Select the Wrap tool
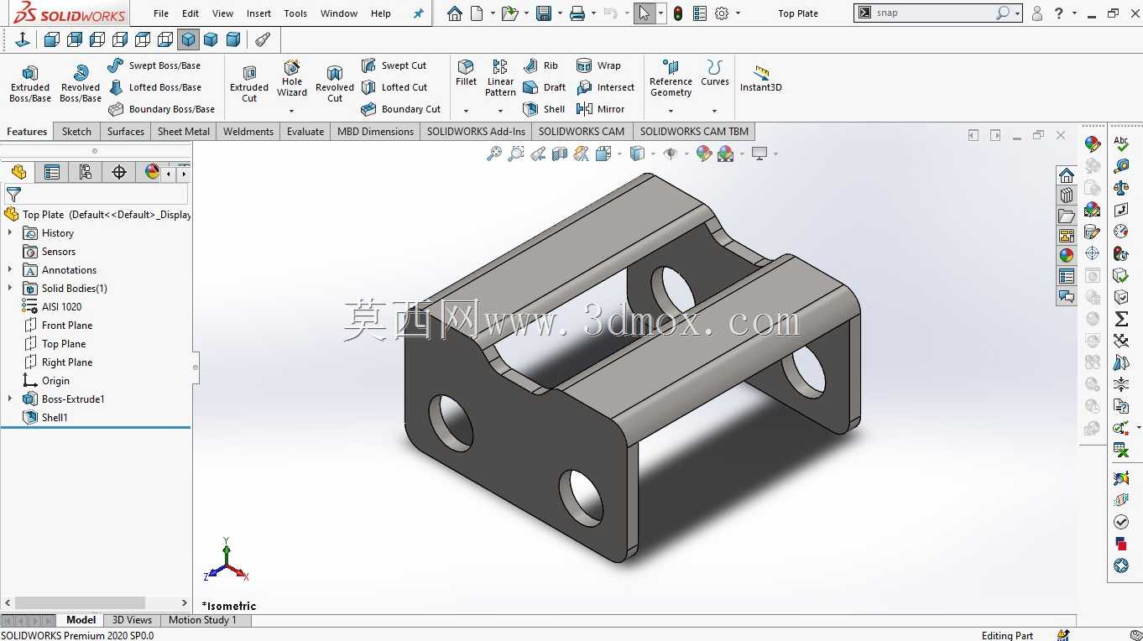Screen dimensions: 1143x641 pyautogui.click(x=598, y=65)
